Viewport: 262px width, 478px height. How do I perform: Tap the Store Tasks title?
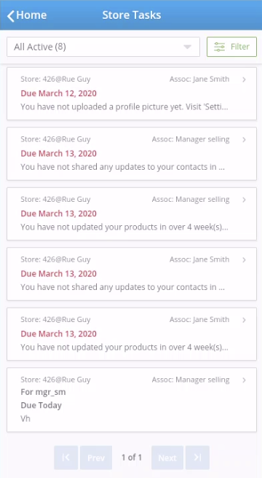pyautogui.click(x=132, y=15)
